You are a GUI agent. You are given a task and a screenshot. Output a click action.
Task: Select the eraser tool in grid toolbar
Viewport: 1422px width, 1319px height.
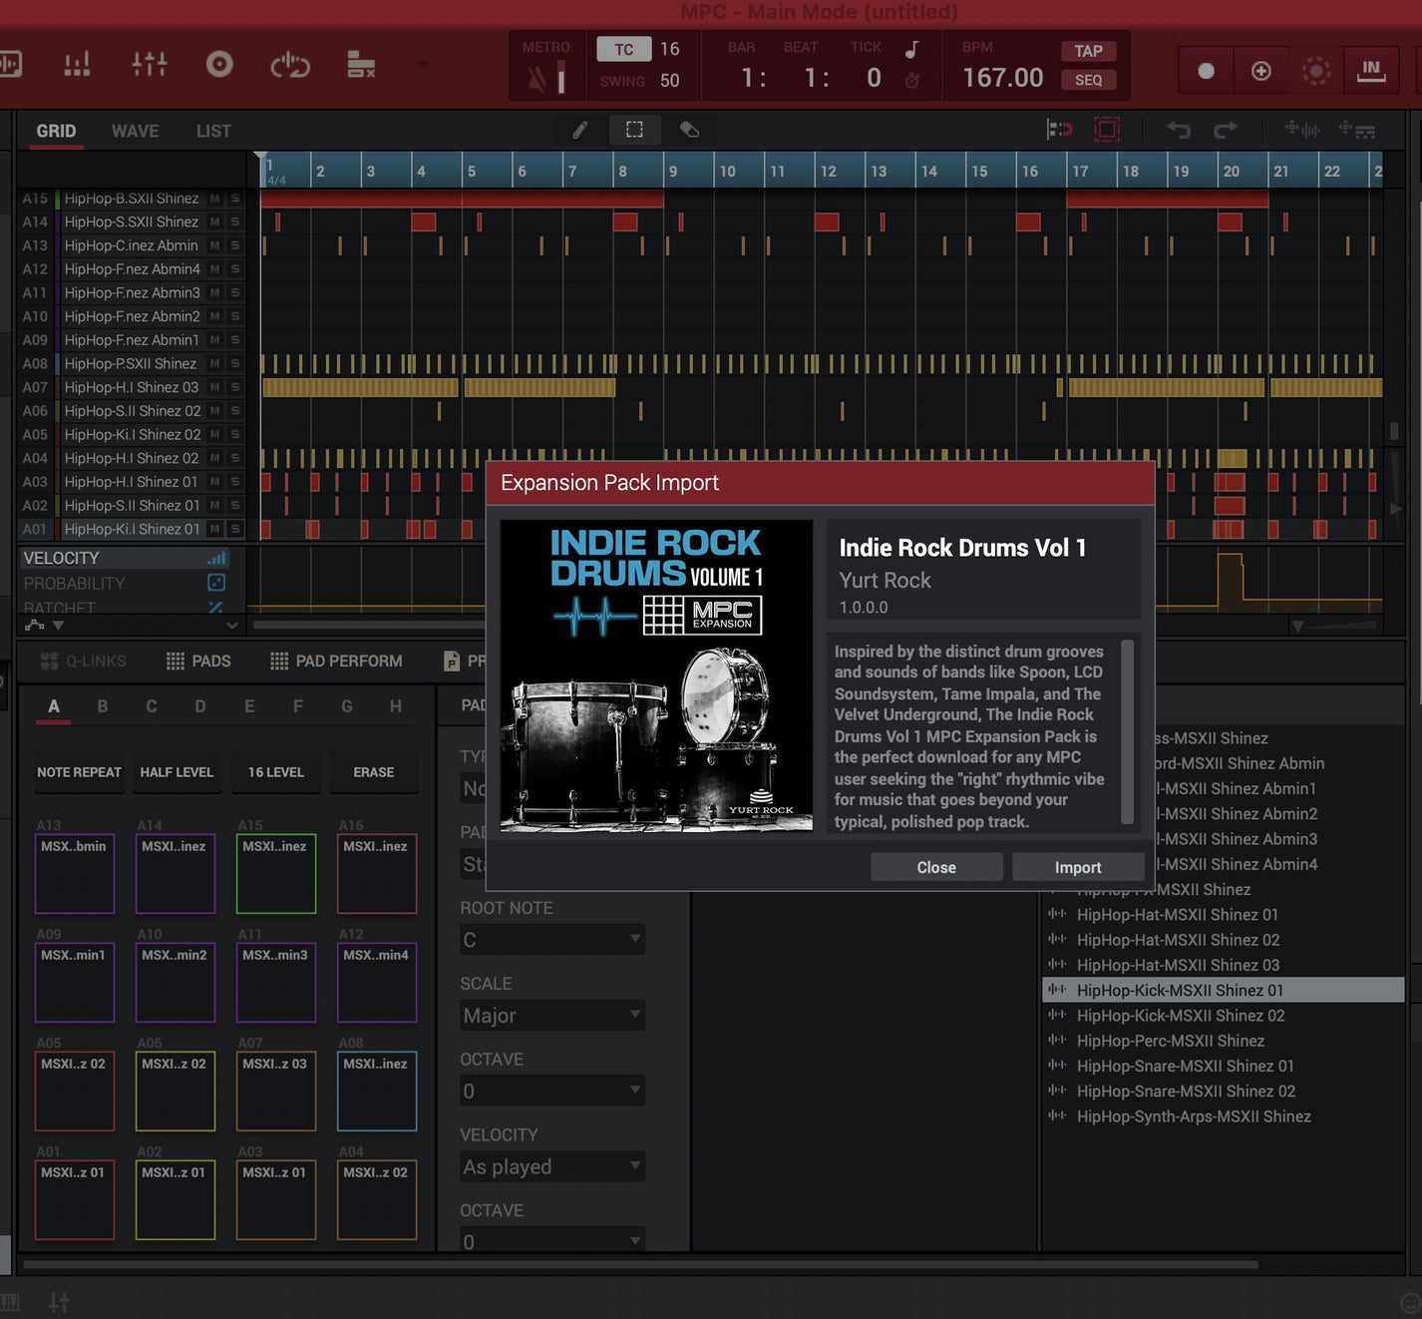click(x=689, y=130)
